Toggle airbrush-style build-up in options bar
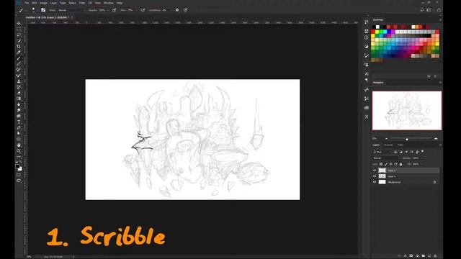461x259 pixels. tap(143, 10)
